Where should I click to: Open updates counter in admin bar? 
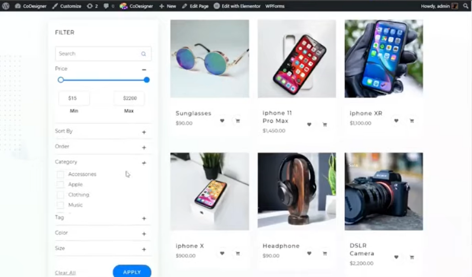click(x=92, y=6)
